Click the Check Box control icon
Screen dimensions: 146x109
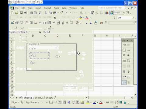pyautogui.click(x=124, y=55)
